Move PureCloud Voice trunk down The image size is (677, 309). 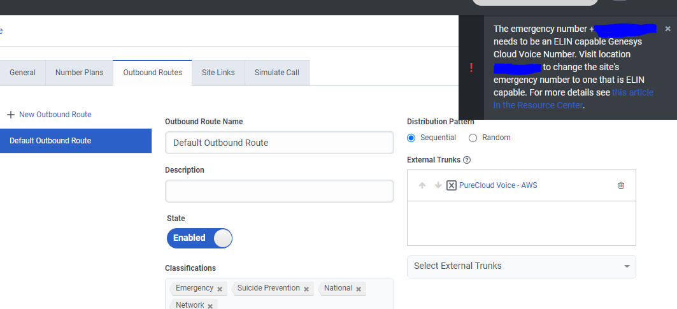(438, 185)
